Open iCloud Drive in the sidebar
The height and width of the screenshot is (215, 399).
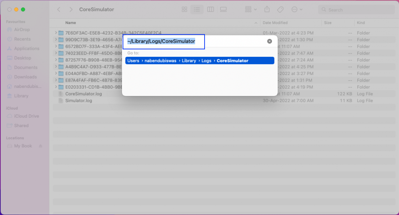point(26,116)
